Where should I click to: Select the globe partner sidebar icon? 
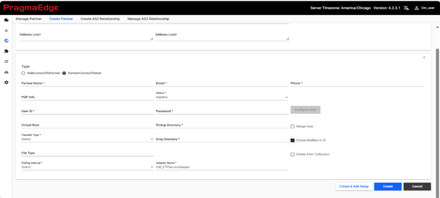click(6, 41)
